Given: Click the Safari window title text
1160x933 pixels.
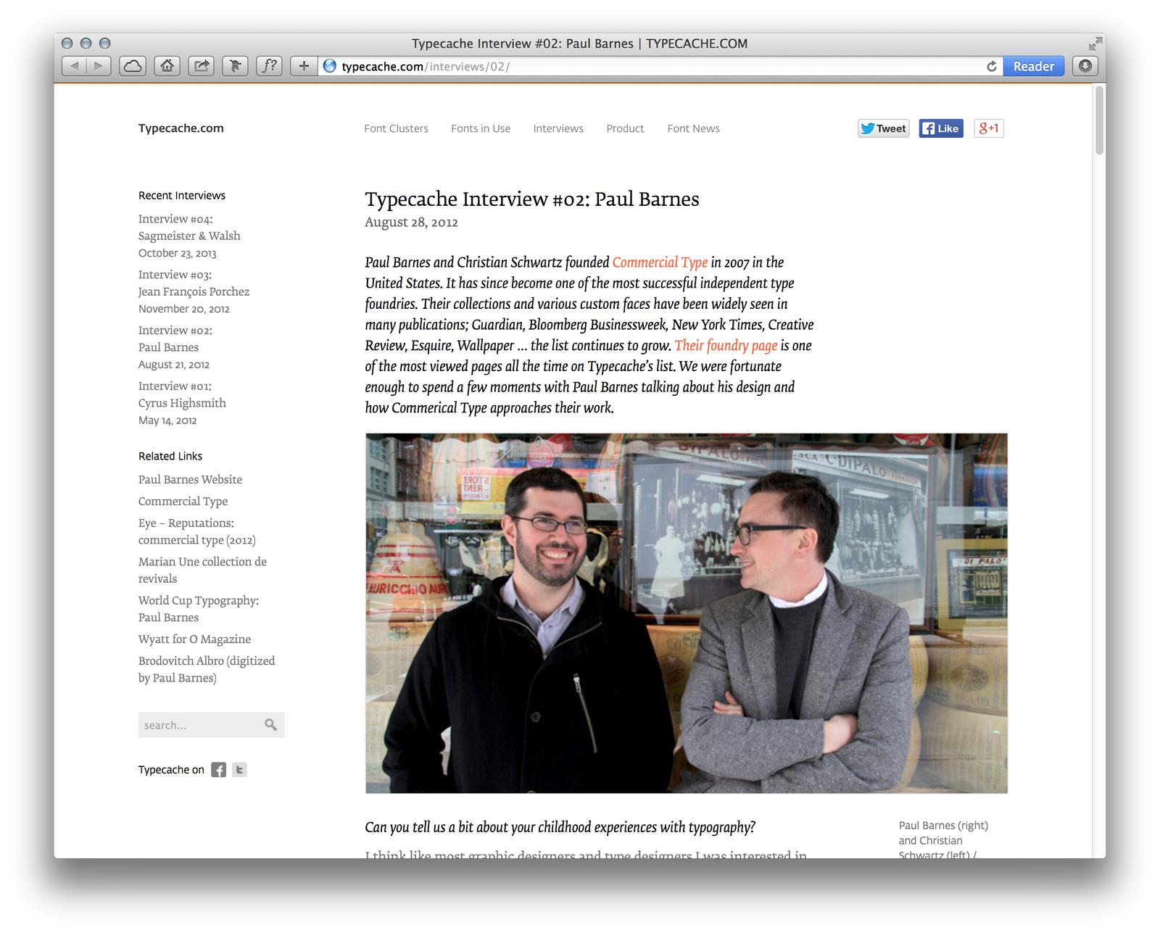Looking at the screenshot, I should (x=579, y=43).
